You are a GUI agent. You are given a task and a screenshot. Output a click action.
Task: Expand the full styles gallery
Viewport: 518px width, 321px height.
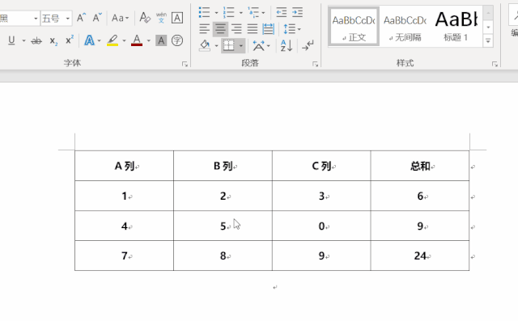[x=488, y=41]
